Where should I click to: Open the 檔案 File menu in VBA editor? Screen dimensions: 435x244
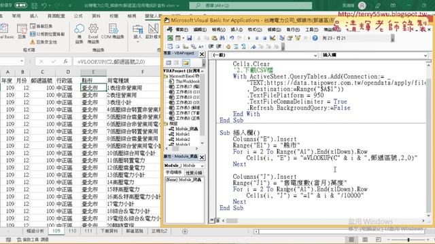(x=182, y=29)
